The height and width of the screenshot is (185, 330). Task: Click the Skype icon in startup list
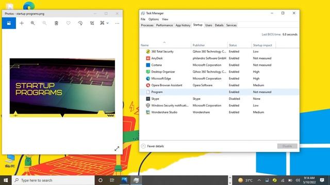pos(148,99)
